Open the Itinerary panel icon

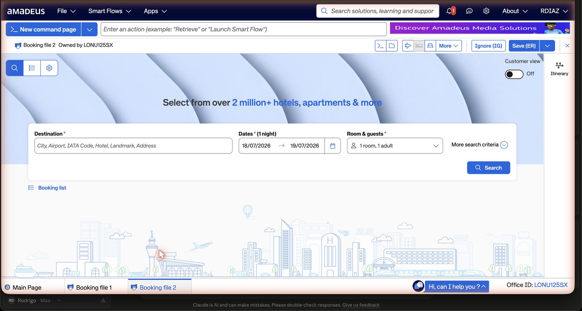click(x=559, y=69)
